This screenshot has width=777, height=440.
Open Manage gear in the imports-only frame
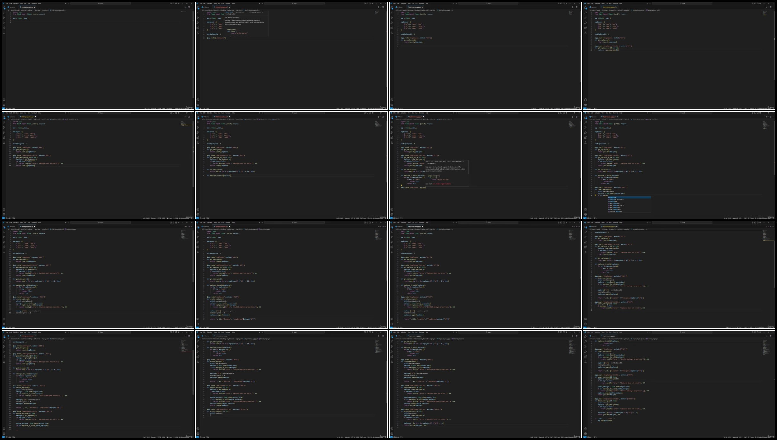pos(4,105)
